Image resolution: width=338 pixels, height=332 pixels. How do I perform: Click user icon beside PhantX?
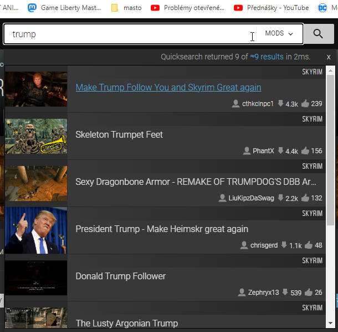(x=247, y=151)
